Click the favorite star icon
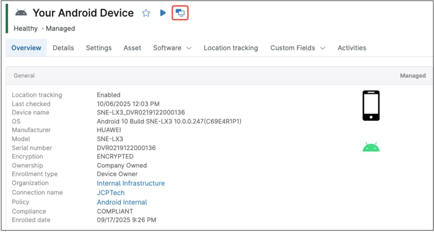The width and height of the screenshot is (434, 232). 146,13
